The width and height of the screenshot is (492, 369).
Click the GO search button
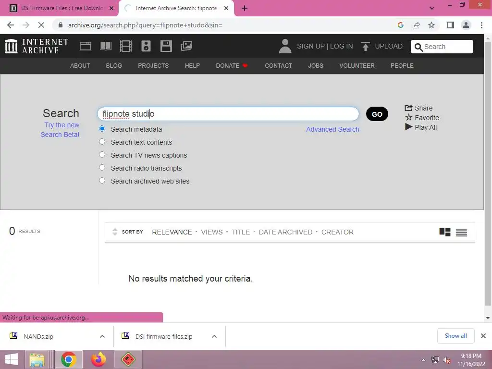[x=377, y=114]
